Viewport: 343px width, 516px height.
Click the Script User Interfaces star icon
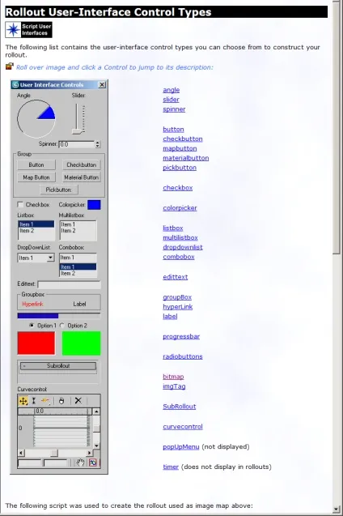point(13,30)
